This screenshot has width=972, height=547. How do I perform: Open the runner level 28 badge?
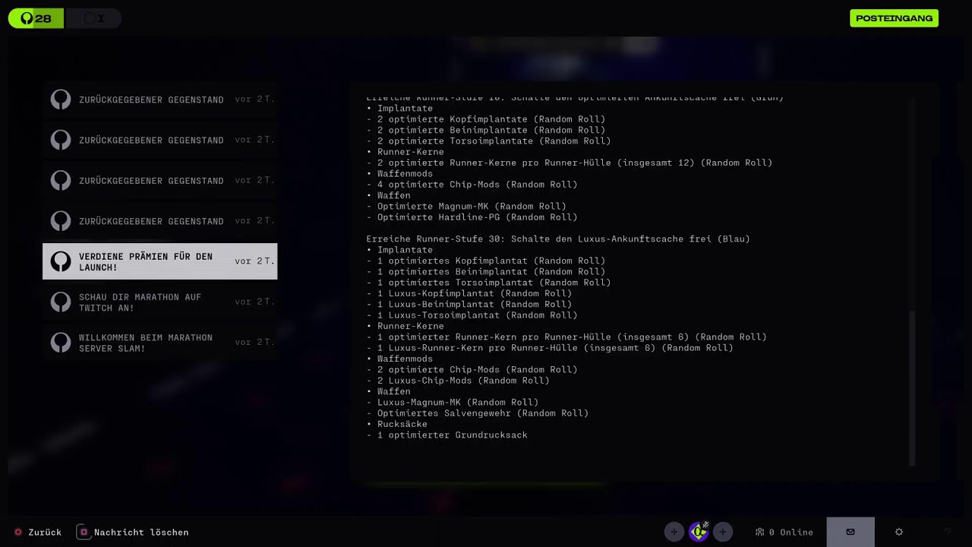[x=36, y=18]
